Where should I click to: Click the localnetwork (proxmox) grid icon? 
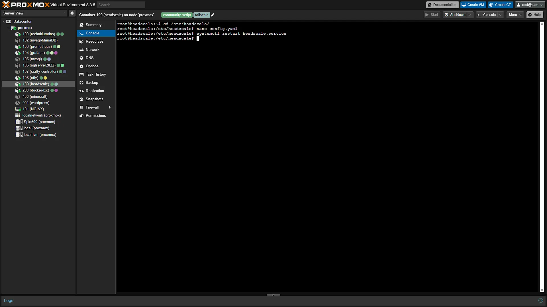pyautogui.click(x=18, y=115)
